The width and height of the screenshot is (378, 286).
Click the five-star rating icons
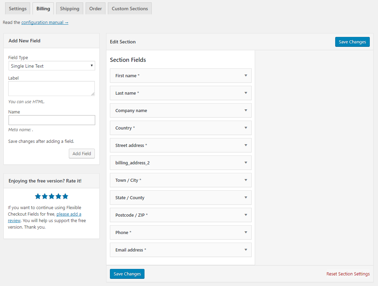click(51, 196)
